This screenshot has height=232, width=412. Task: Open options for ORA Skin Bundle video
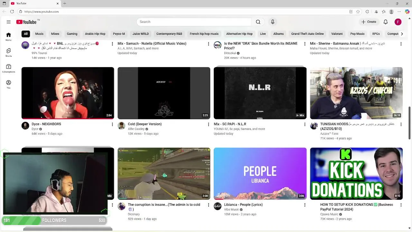pyautogui.click(x=304, y=44)
